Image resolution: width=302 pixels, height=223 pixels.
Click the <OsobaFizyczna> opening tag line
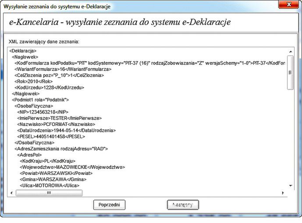pyautogui.click(x=34, y=106)
